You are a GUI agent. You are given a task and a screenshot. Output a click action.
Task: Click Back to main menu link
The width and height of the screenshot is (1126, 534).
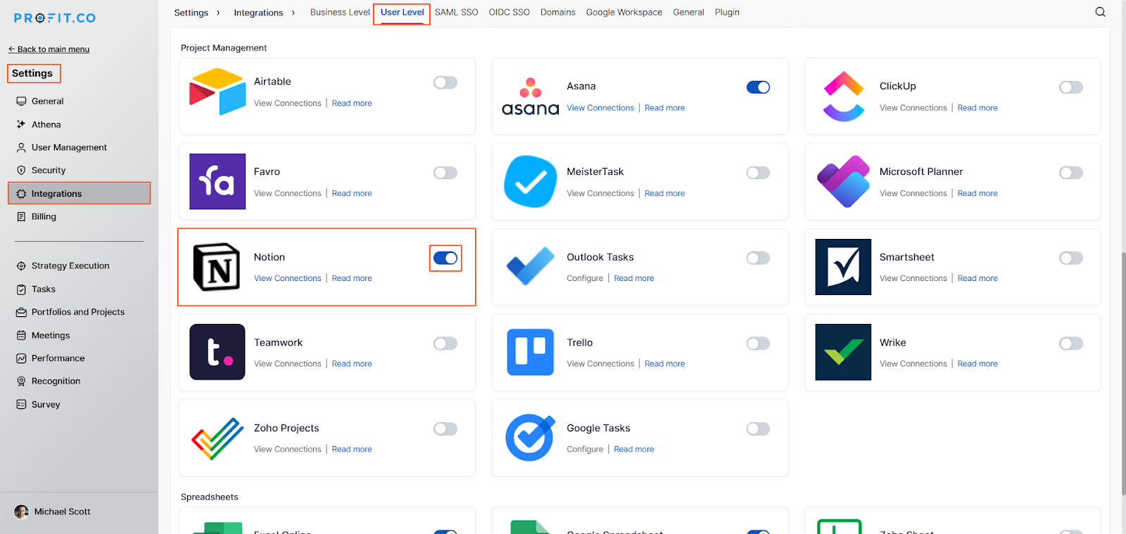tap(49, 49)
